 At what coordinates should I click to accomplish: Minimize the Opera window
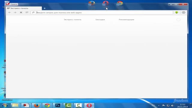(171, 4)
